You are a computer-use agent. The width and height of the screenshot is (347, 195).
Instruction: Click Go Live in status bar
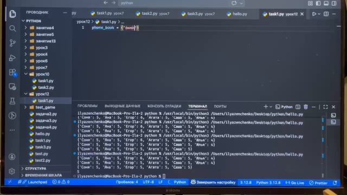click(x=294, y=183)
